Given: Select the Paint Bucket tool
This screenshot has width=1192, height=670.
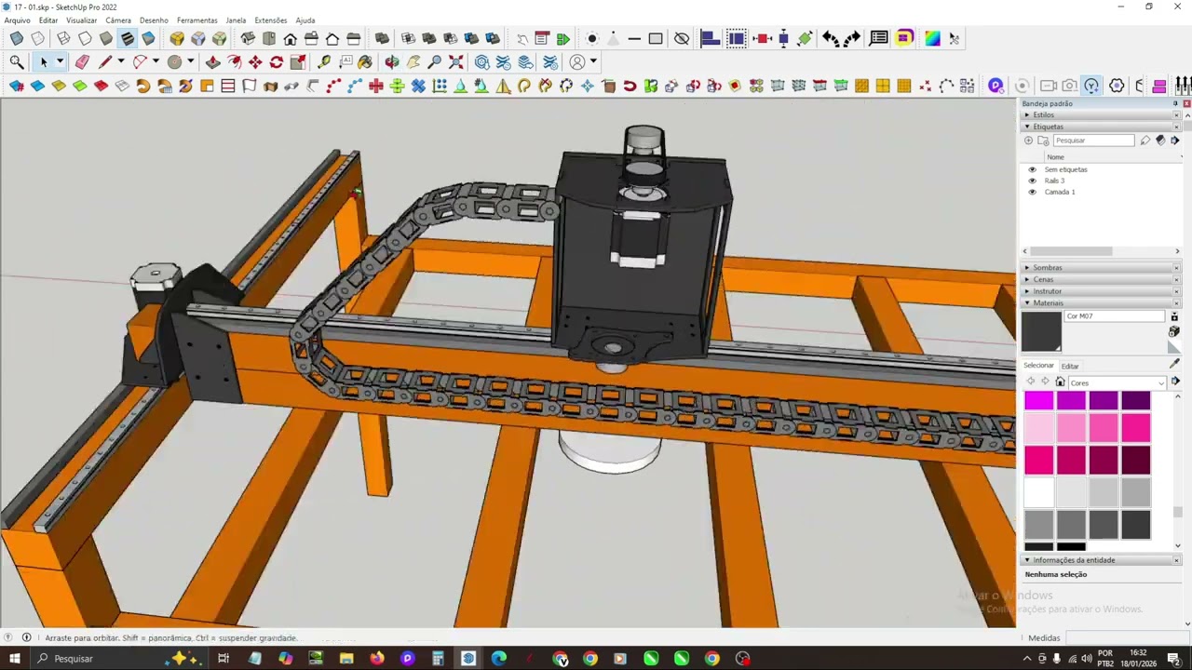Looking at the screenshot, I should (x=365, y=62).
